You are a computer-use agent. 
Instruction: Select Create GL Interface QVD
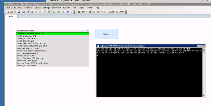coord(53,36)
